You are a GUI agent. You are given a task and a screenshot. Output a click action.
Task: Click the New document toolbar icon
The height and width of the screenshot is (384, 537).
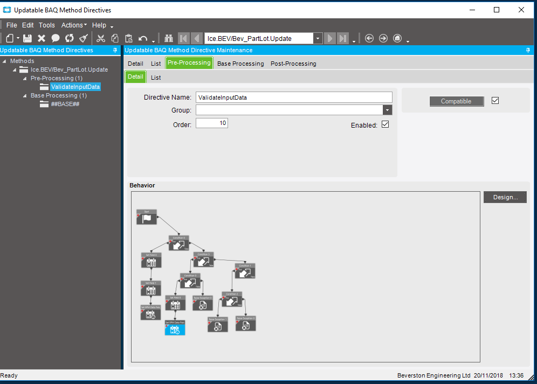10,38
